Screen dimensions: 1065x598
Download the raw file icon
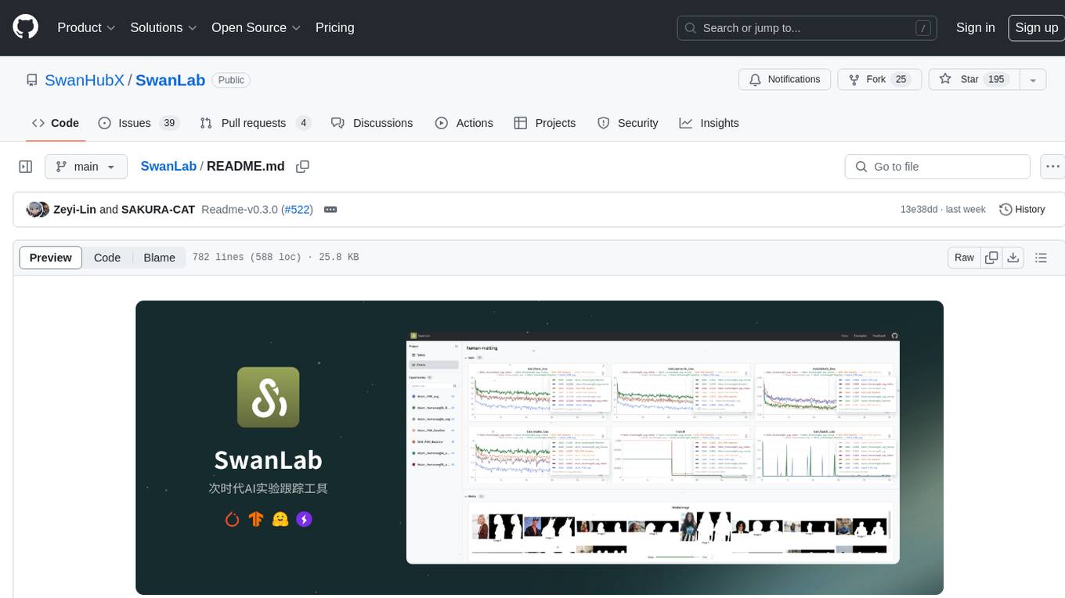1013,258
